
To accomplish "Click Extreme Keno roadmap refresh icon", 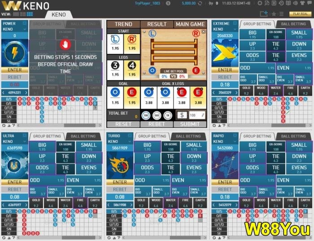I will 214,125.
